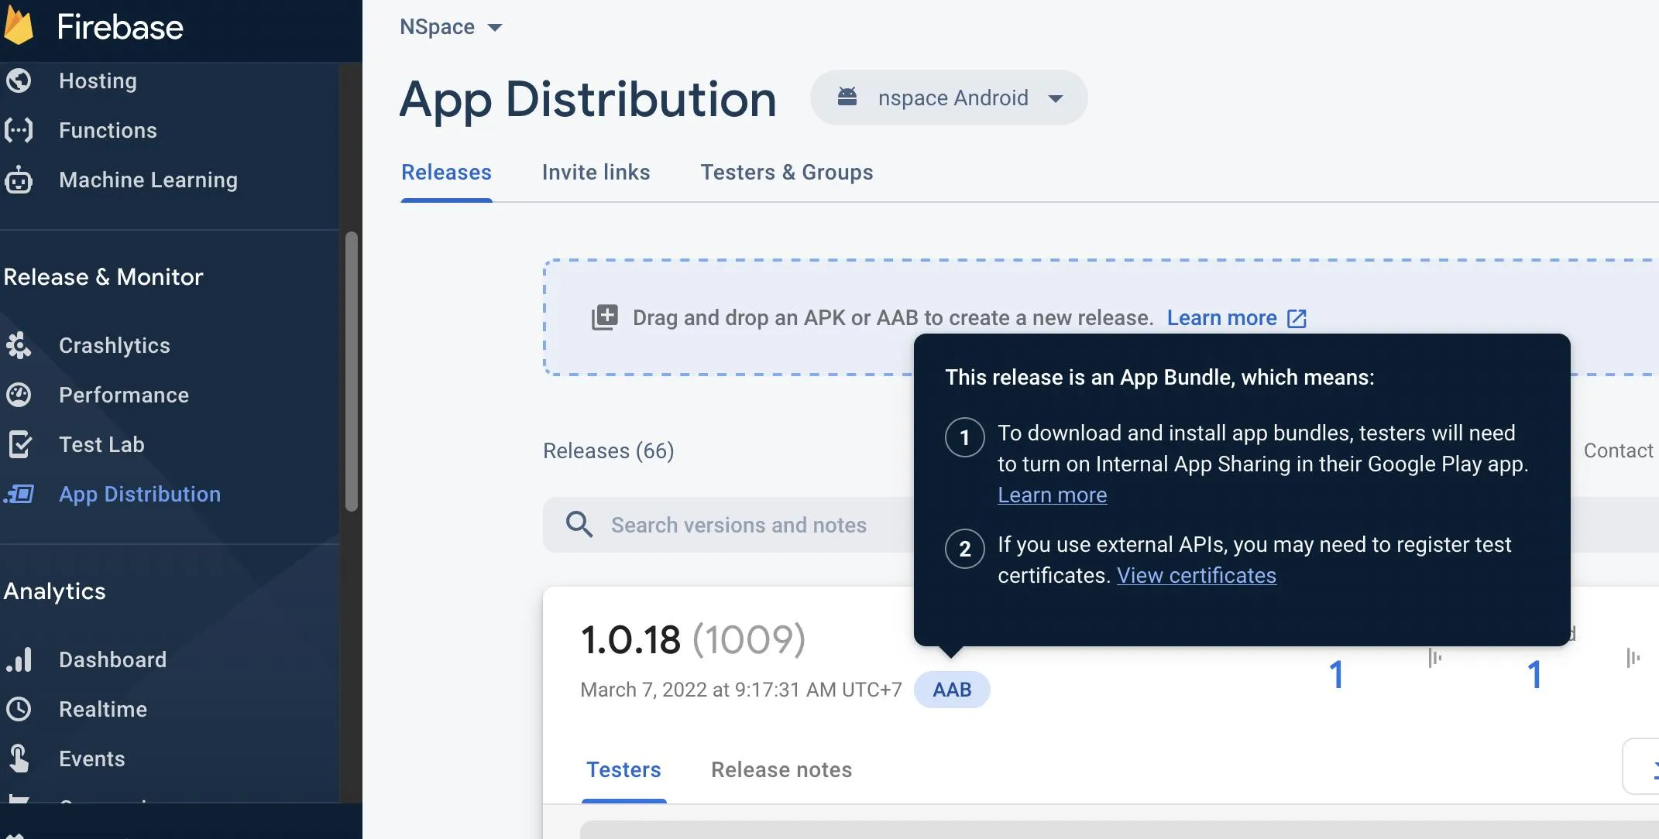Open App Distribution in sidebar
Viewport: 1659px width, 839px height.
point(139,494)
